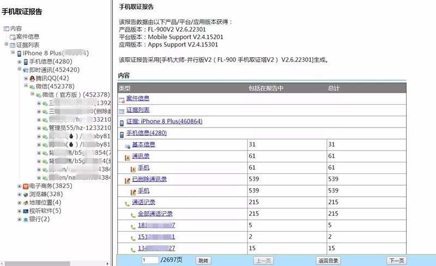Collapse the iPhone 8 Plus tree node
The width and height of the screenshot is (436, 266).
click(x=13, y=52)
